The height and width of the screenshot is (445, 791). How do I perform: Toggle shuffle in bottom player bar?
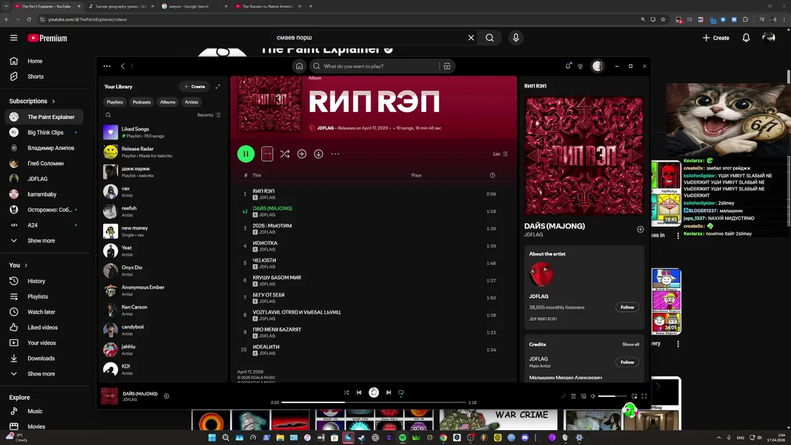(346, 392)
